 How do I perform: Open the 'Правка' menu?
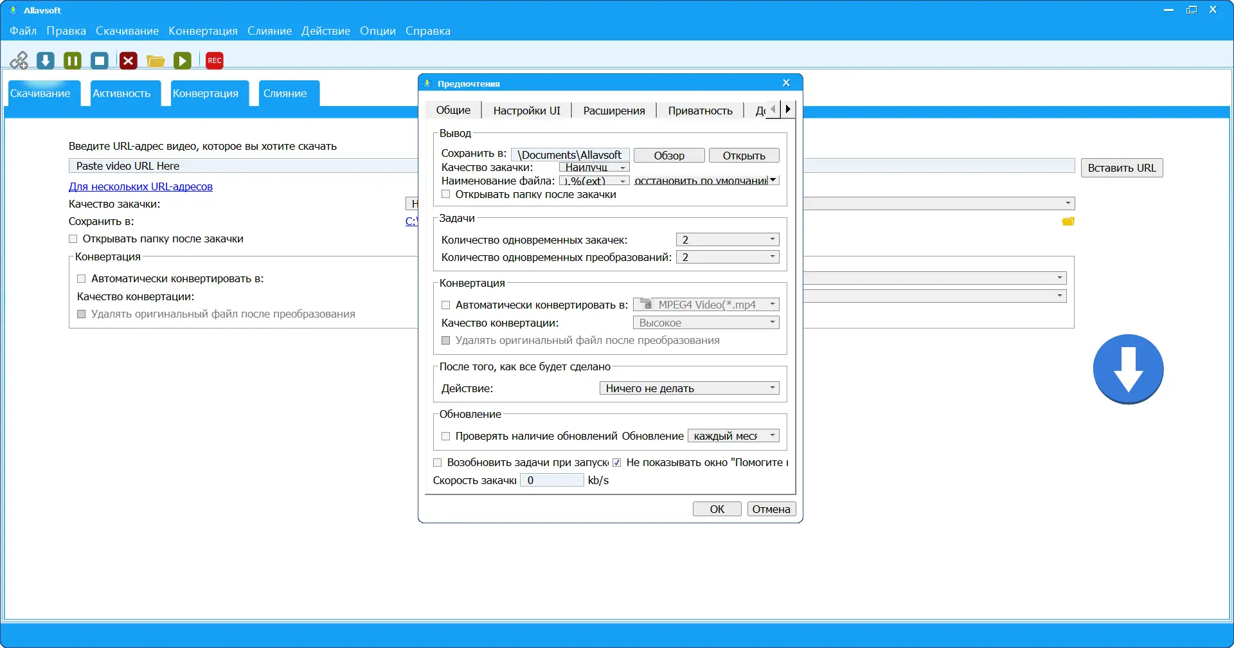pyautogui.click(x=66, y=31)
